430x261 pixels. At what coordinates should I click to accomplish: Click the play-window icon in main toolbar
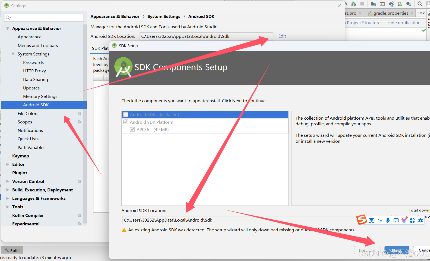pyautogui.click(x=382, y=4)
